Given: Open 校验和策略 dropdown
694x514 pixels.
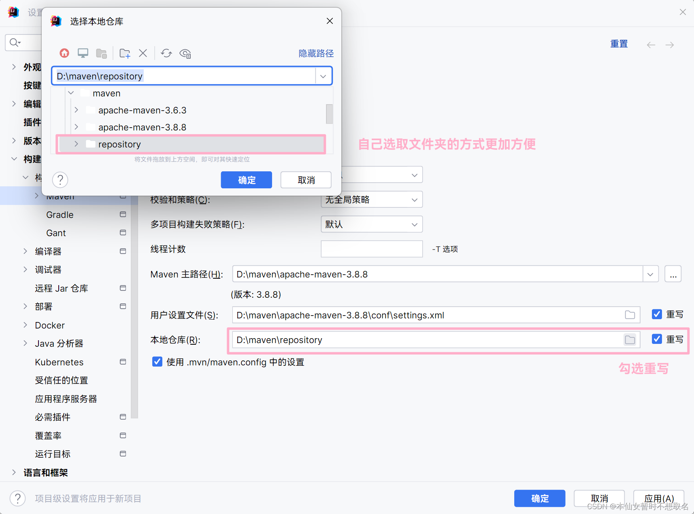Looking at the screenshot, I should pos(372,199).
